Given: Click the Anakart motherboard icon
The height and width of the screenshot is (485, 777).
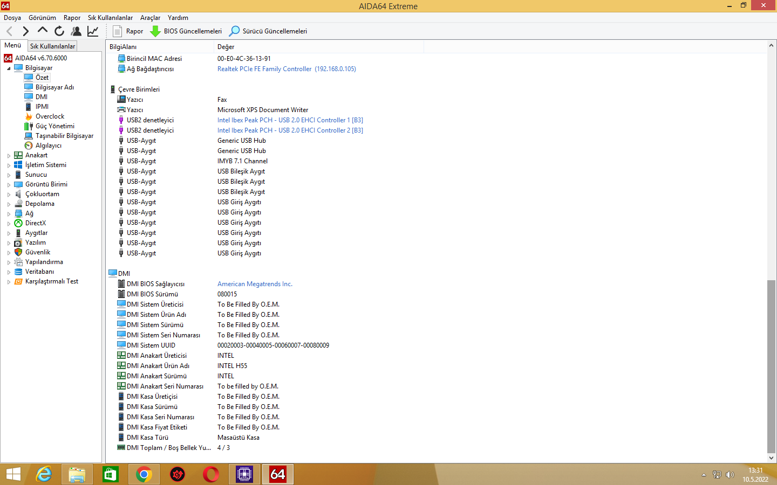Looking at the screenshot, I should tap(18, 155).
